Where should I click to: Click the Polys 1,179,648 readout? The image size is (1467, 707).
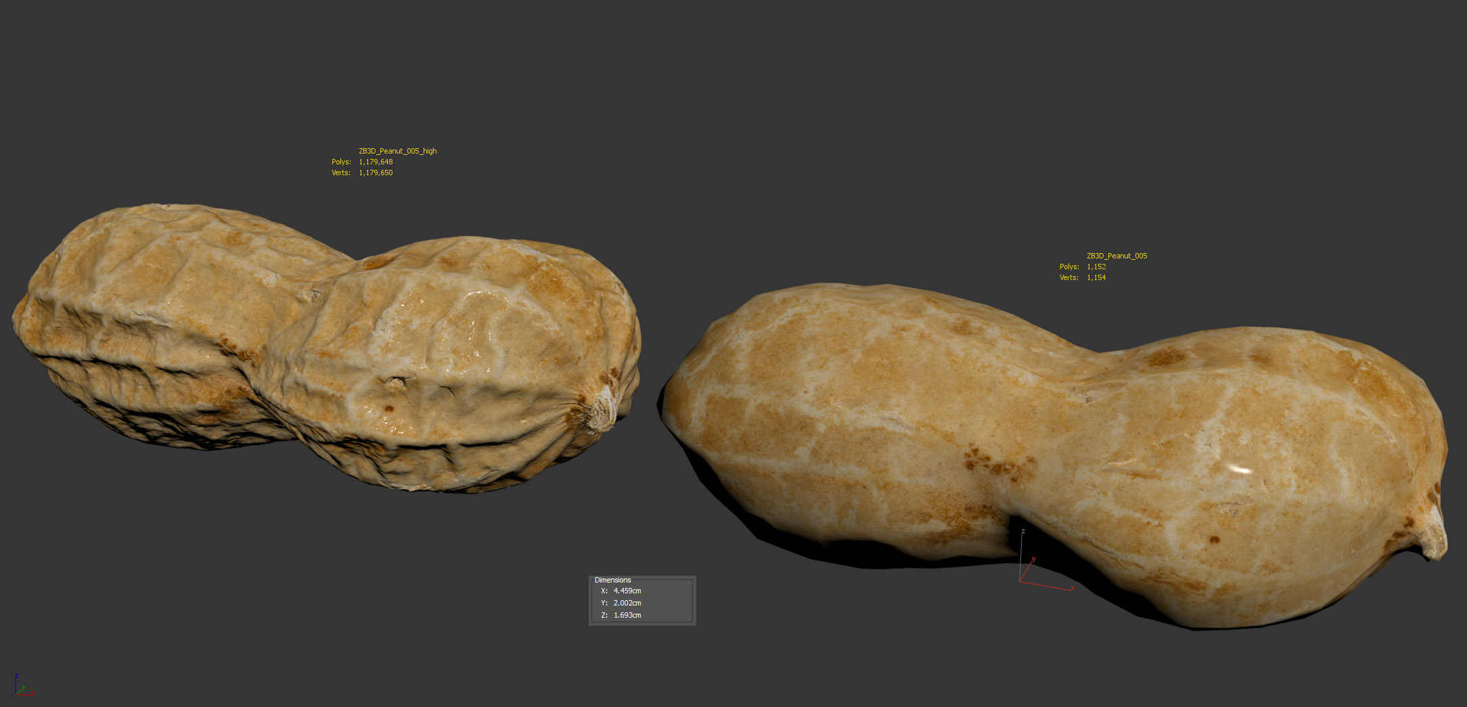[x=376, y=162]
